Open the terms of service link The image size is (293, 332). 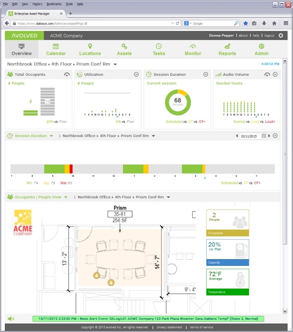pyautogui.click(x=201, y=327)
